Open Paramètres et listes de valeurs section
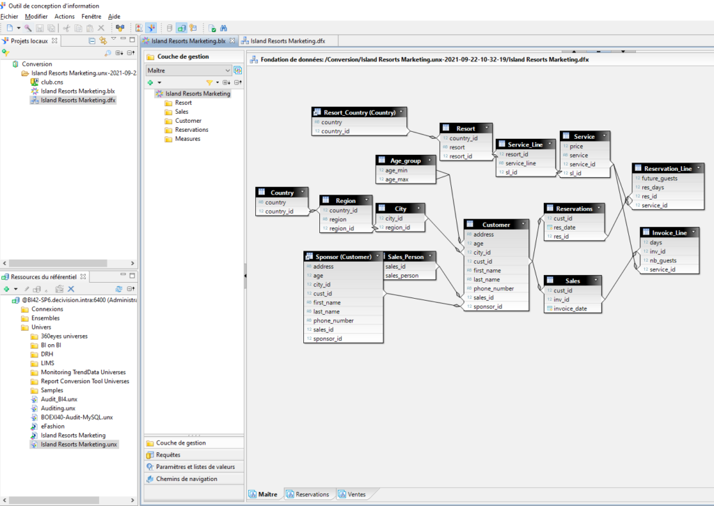714x506 pixels. point(195,466)
